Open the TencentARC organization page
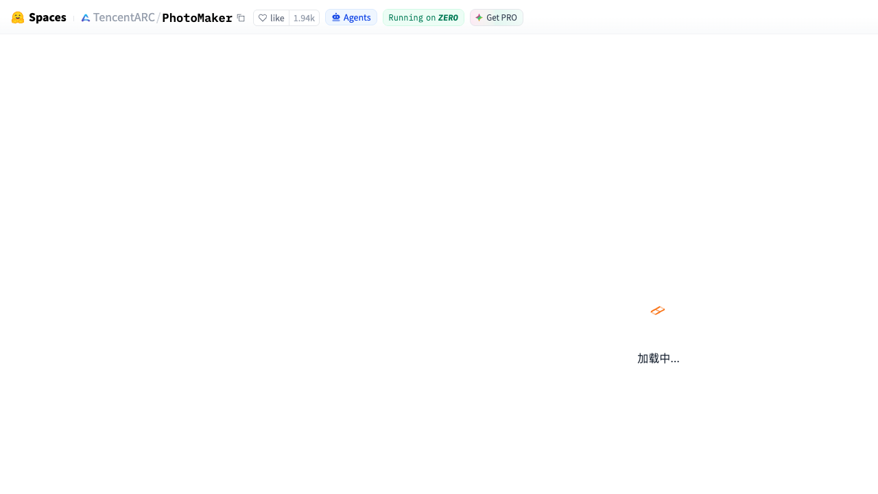Image resolution: width=878 pixels, height=494 pixels. click(x=124, y=17)
